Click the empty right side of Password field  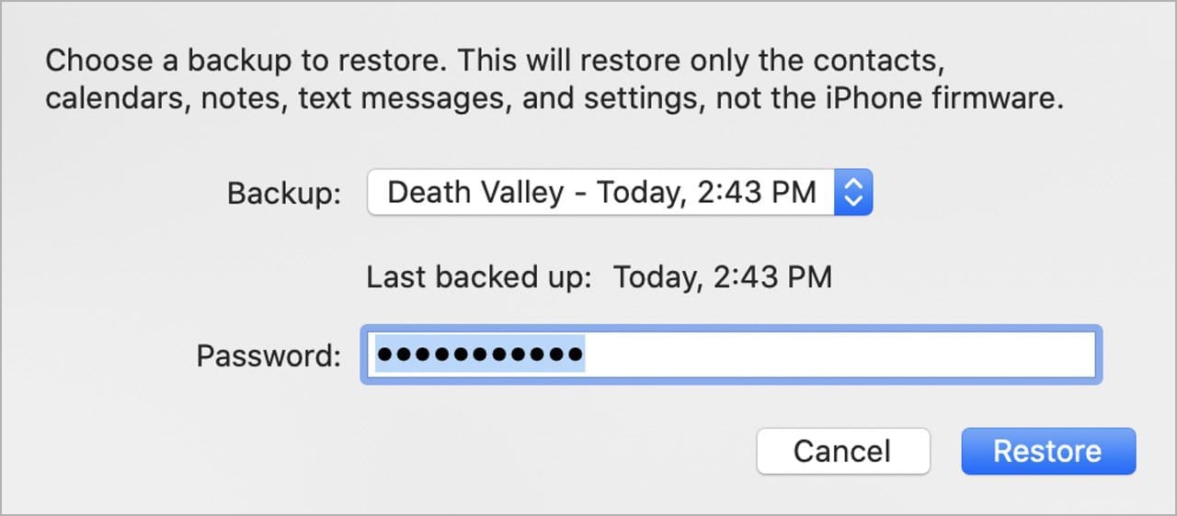(874, 354)
